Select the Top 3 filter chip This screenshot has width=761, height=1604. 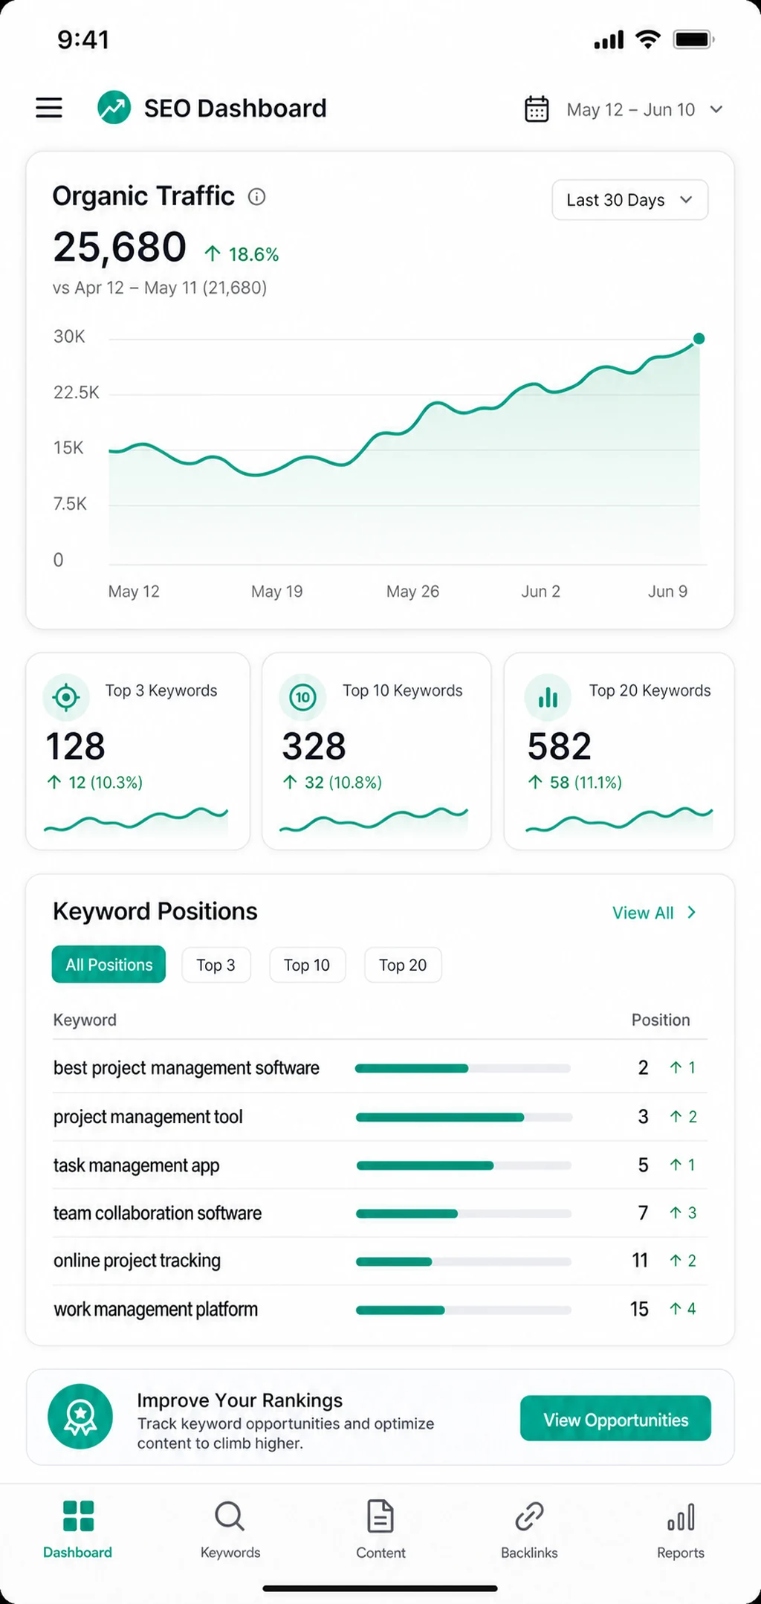coord(216,965)
